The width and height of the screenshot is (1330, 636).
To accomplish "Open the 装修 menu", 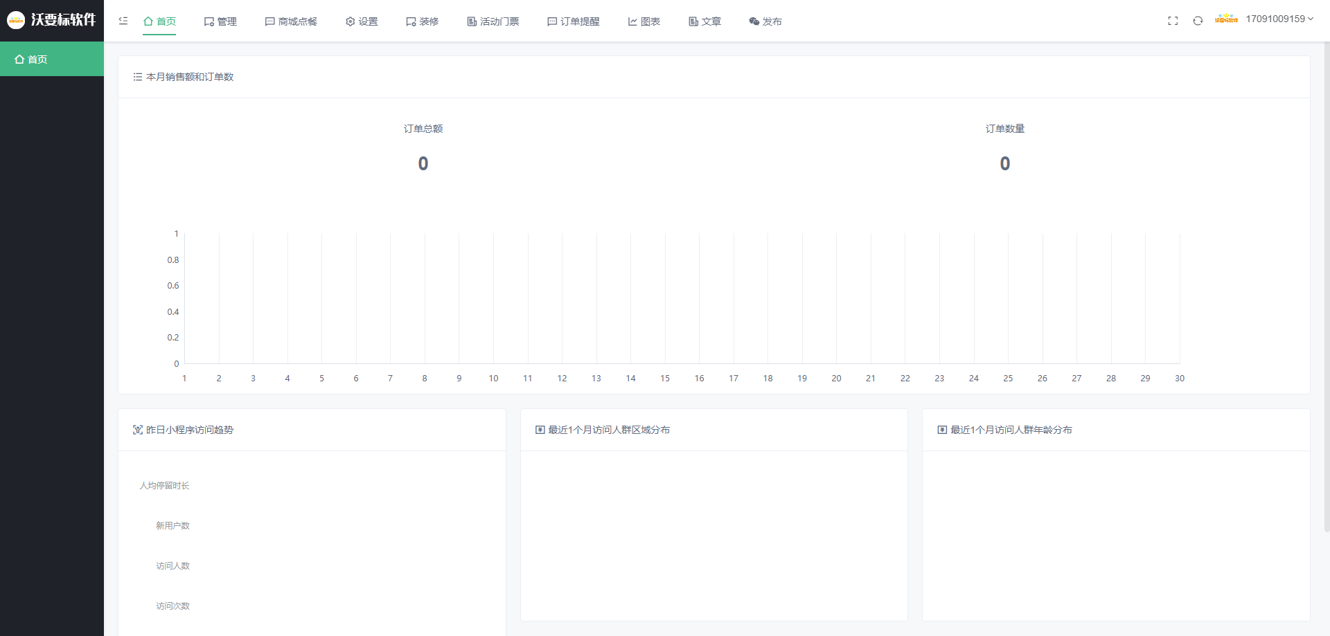I will [423, 21].
